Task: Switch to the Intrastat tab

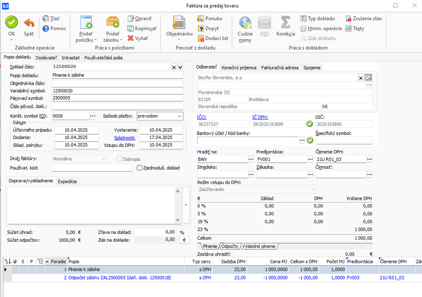Action: (x=70, y=58)
